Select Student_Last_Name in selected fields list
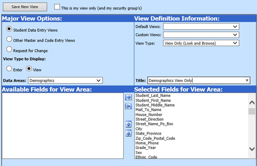 pos(153,96)
